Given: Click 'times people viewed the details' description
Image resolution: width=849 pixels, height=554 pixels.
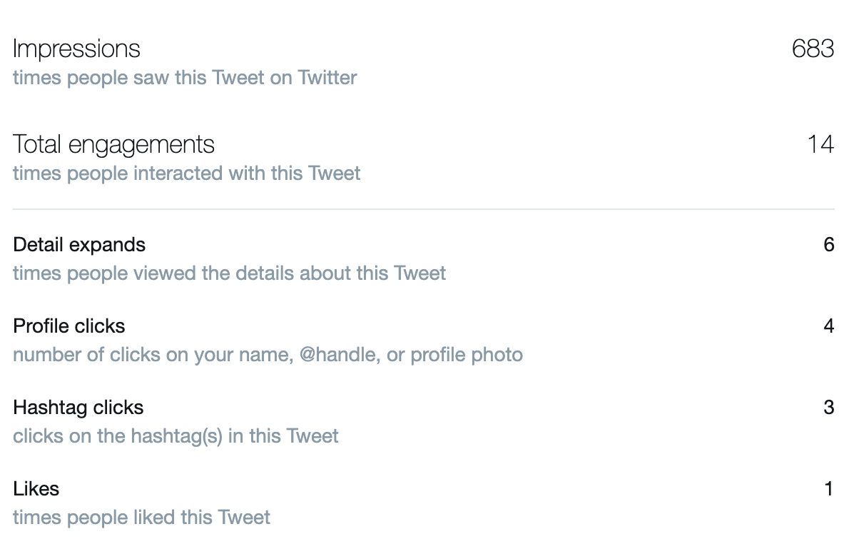Looking at the screenshot, I should (x=229, y=273).
